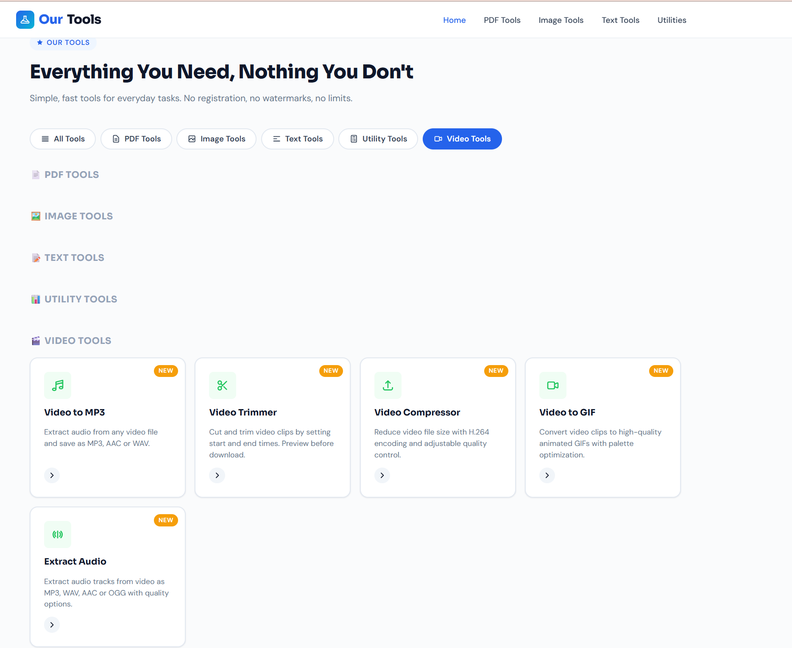This screenshot has height=648, width=792.
Task: Click the image icon beside IMAGE TOOLS heading
Action: [36, 216]
